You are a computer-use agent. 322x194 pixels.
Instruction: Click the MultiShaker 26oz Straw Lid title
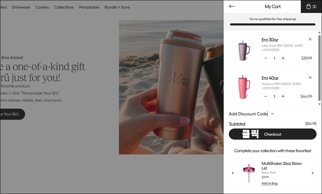tap(281, 166)
